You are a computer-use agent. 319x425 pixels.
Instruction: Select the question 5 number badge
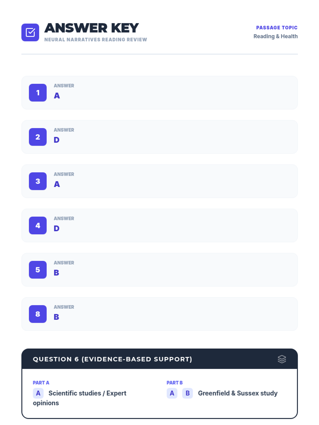pos(38,270)
